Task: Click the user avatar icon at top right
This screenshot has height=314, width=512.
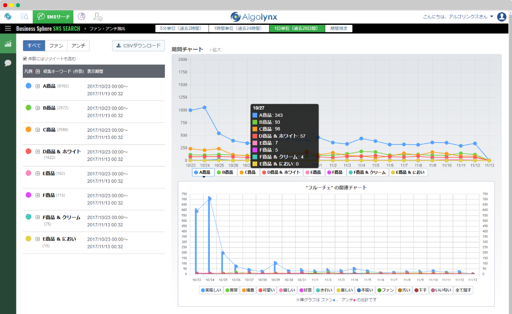Action: (x=502, y=16)
